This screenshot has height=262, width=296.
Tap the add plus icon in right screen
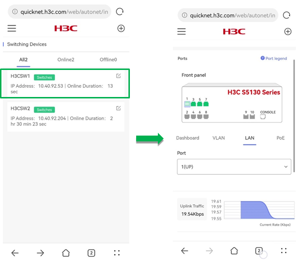pyautogui.click(x=288, y=31)
